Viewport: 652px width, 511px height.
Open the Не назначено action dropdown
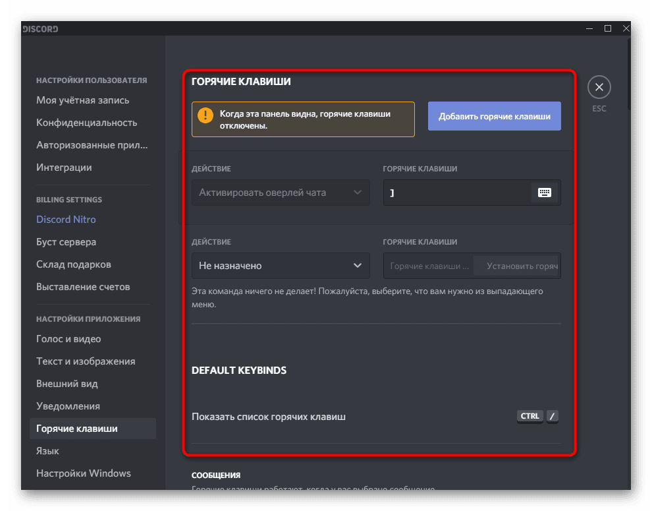point(281,266)
